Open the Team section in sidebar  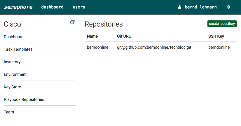9,112
